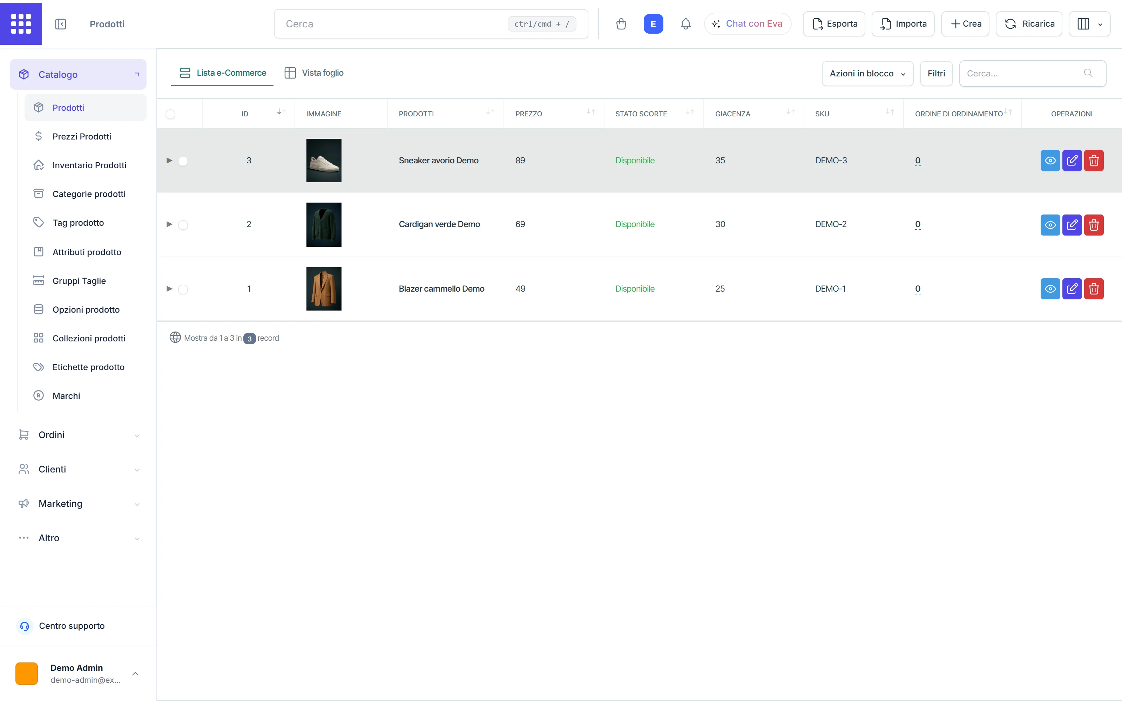Screen dimensions: 1122x701
Task: Expand the Sneaker avorio Demo row triangle
Action: coord(169,161)
